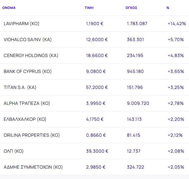Click the +2,05% change for ΑΔΜΗΕ
Image resolution: width=189 pixels, height=179 pixels.
coord(176,167)
